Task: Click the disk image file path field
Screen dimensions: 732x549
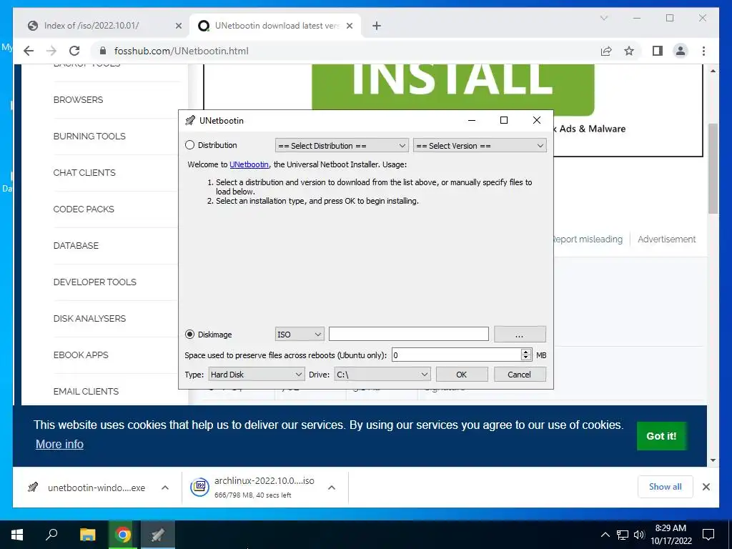Action: [x=408, y=335]
